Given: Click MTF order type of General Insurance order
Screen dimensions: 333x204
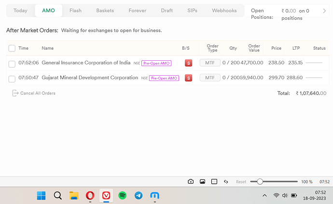Looking at the screenshot, I should [210, 63].
